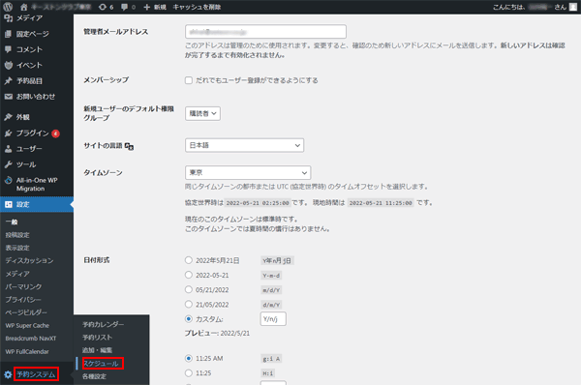581x385 pixels.
Task: Click the お問い合わせ mail icon
Action: (8, 97)
